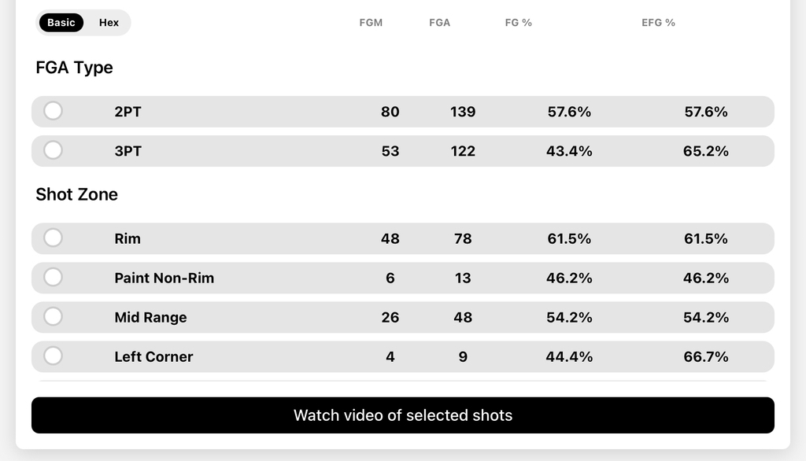This screenshot has height=461, width=806.
Task: Click the Rim row label
Action: tap(127, 238)
